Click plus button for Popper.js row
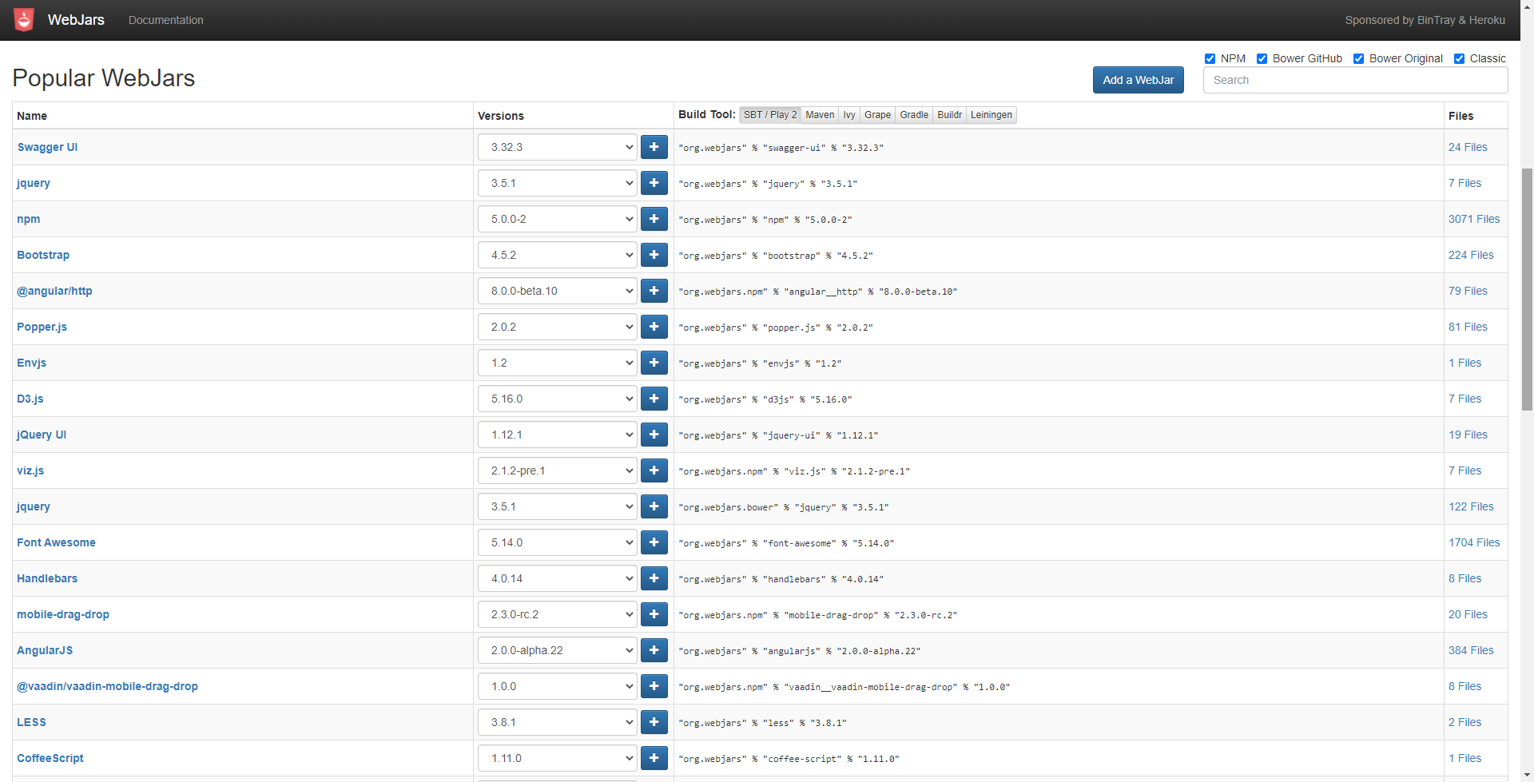Viewport: 1534px width, 782px height. coord(654,327)
